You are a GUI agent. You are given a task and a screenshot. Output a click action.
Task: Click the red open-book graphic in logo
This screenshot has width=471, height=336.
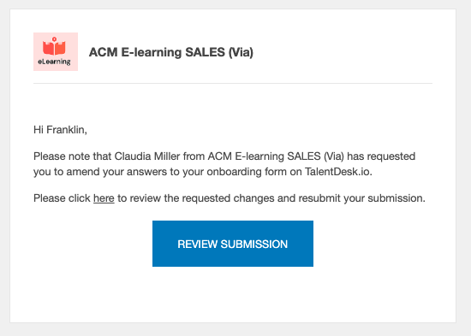tap(54, 46)
